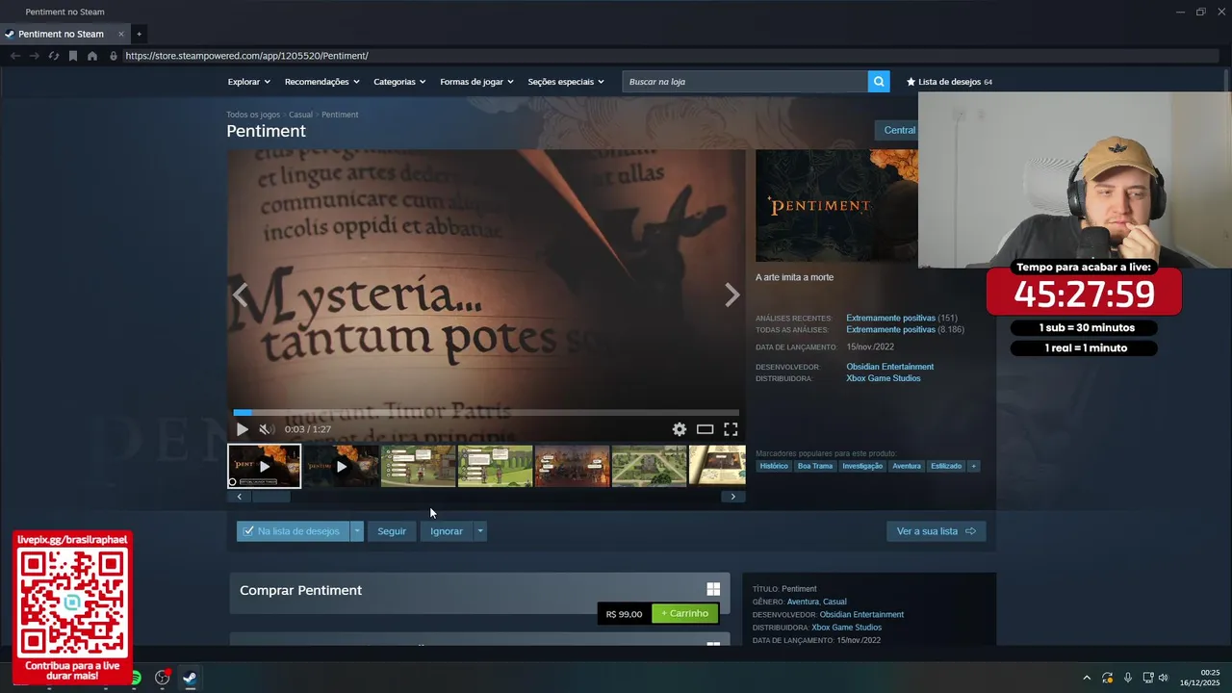Open Aventura genre link in details
1232x693 pixels.
[803, 602]
